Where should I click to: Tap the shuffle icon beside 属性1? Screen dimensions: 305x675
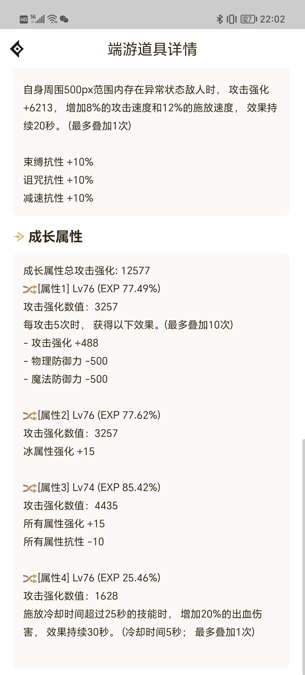(30, 289)
